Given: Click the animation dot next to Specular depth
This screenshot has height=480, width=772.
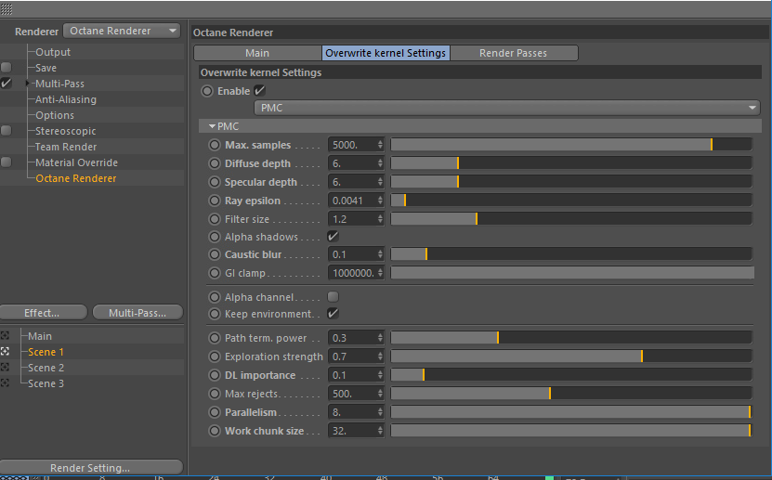Looking at the screenshot, I should pos(215,182).
